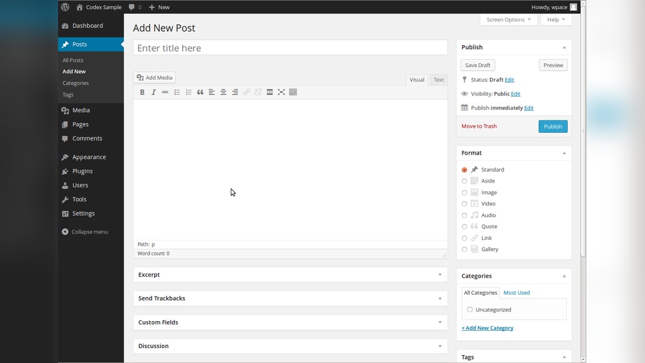Select the Link post format
Image resolution: width=645 pixels, height=363 pixels.
[x=464, y=238]
